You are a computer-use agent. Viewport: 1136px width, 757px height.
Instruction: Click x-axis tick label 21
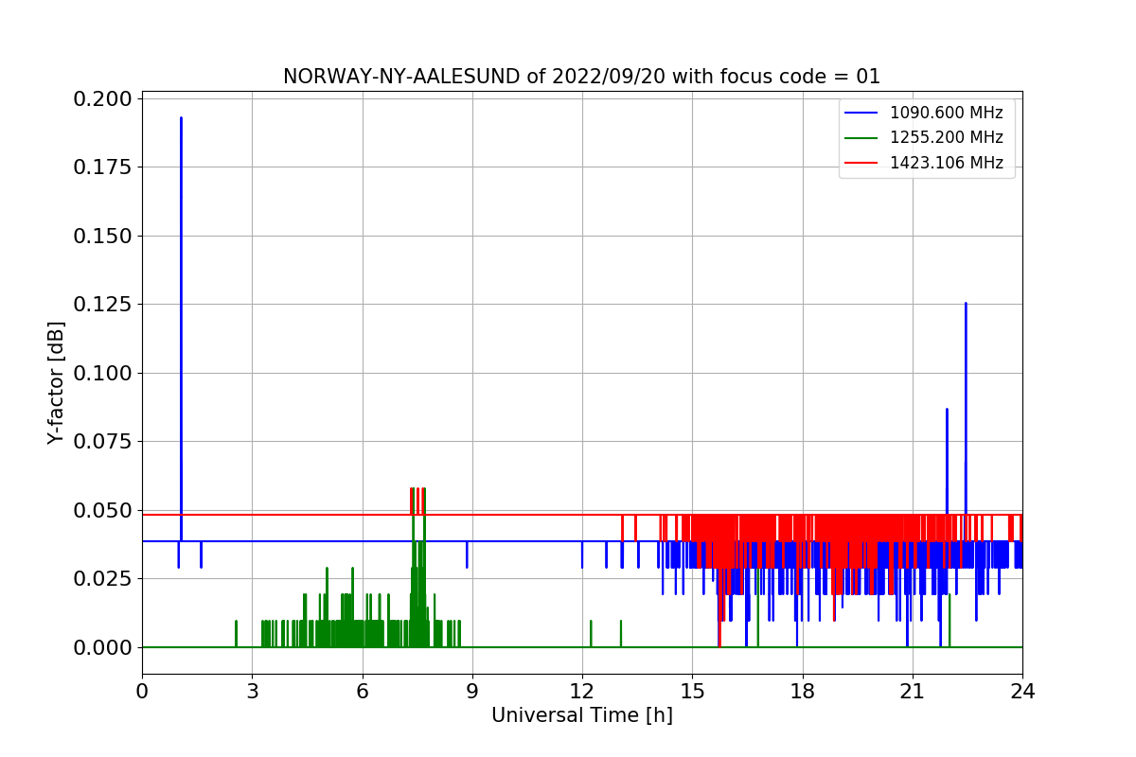point(913,691)
